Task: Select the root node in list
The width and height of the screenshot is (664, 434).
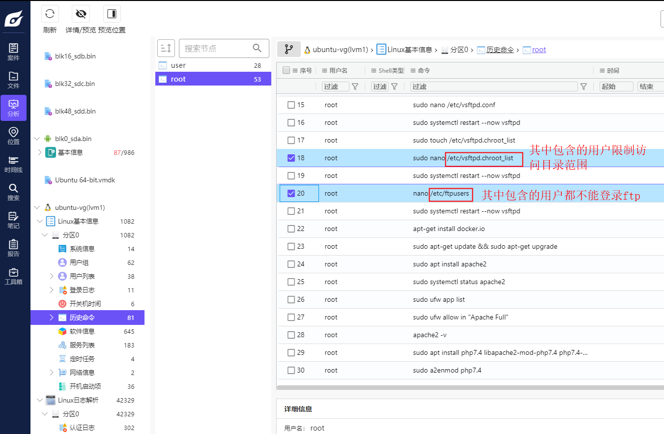Action: [x=213, y=79]
